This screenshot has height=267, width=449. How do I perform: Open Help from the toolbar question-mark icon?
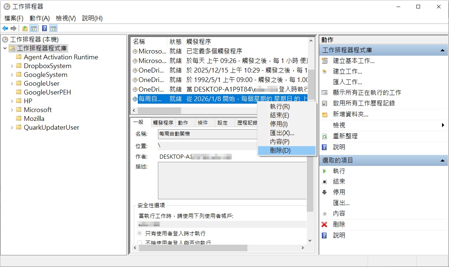click(x=44, y=28)
